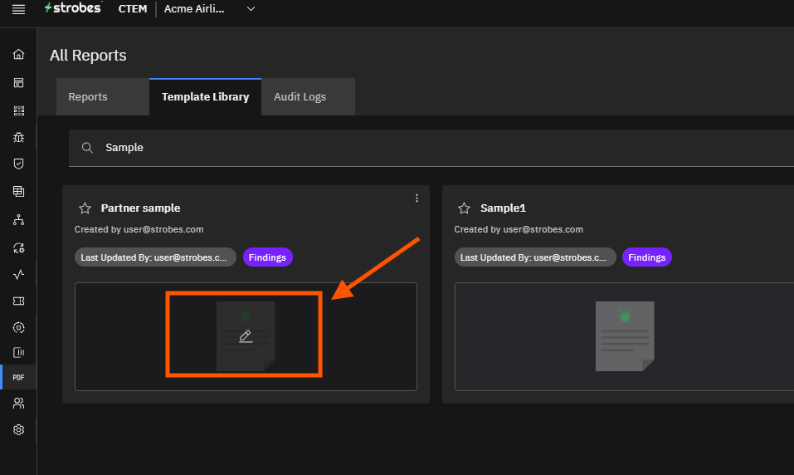Click the pencil edit icon on Partner sample
Screen dimensions: 794x475
click(x=246, y=335)
